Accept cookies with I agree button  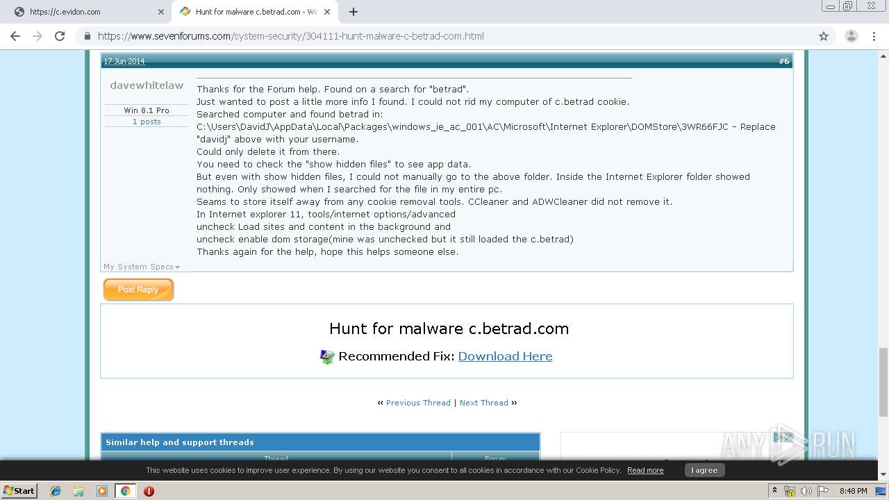coord(704,470)
